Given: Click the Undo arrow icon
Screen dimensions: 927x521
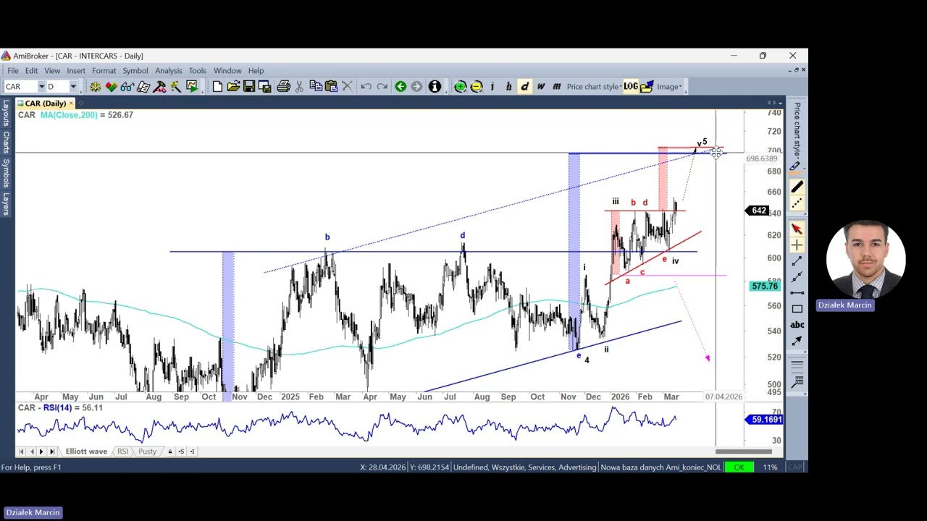Looking at the screenshot, I should (366, 87).
